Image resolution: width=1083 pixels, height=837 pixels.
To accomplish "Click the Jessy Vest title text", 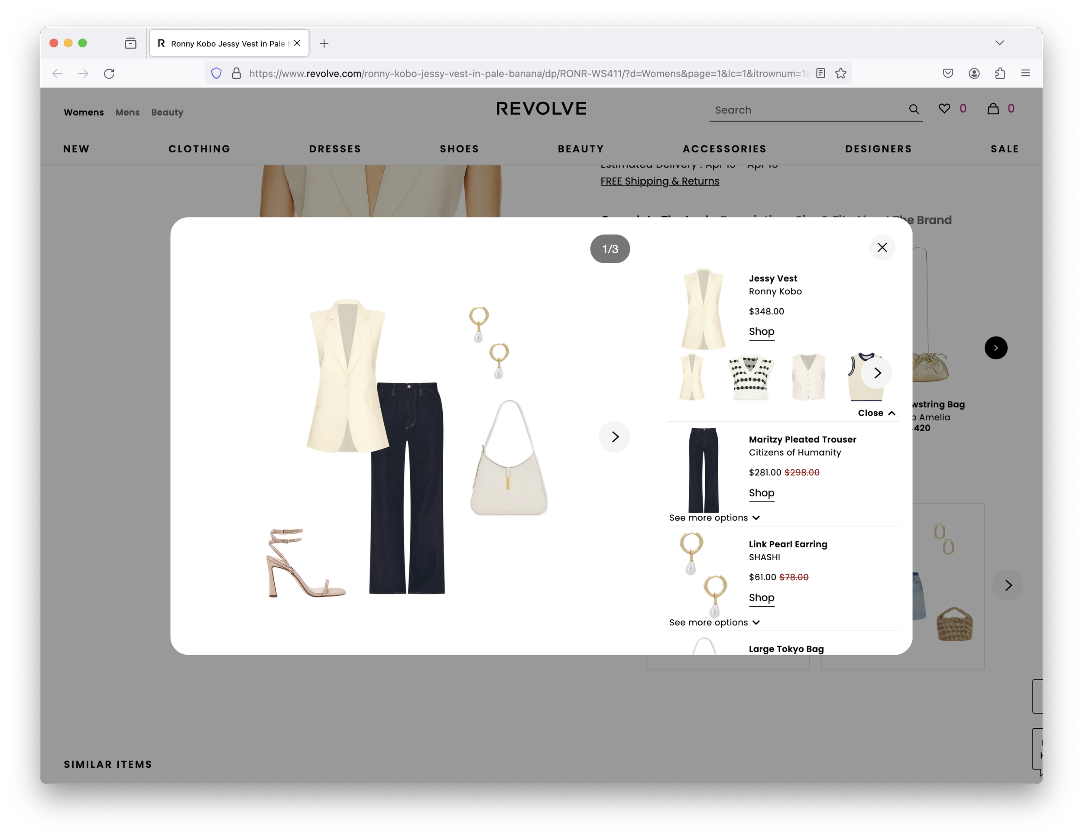I will pos(772,278).
